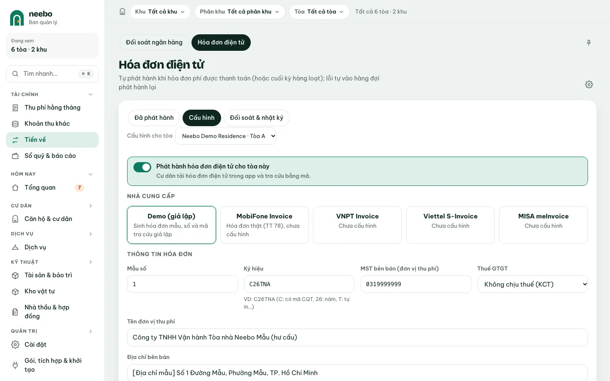610x381 pixels.
Task: Select MISA meInvoice provider
Action: (543, 225)
